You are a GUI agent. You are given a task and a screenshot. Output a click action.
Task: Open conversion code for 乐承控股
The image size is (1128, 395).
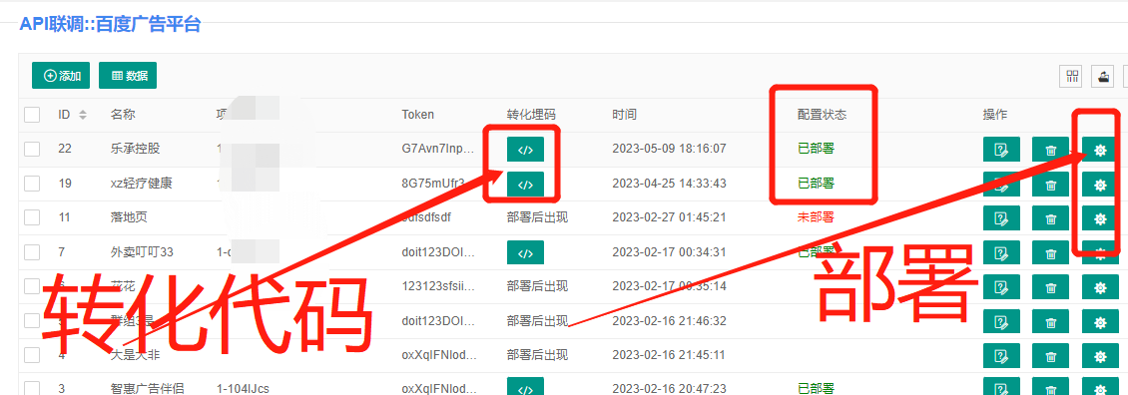point(525,150)
